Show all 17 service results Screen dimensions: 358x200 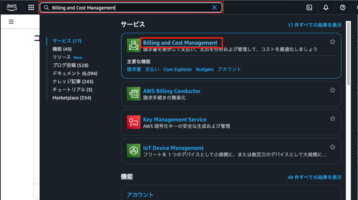point(315,25)
